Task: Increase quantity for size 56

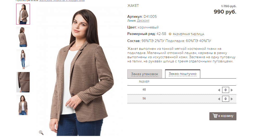Action: 232,99
